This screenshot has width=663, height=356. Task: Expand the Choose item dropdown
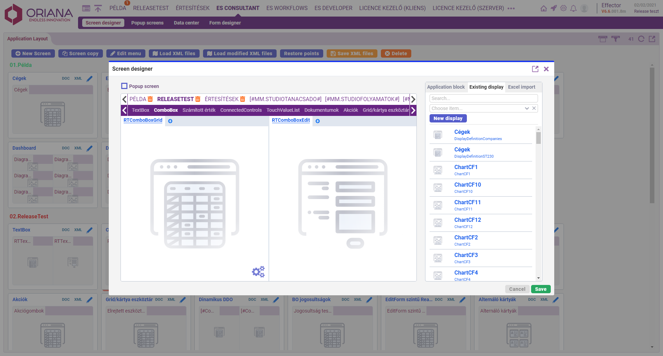click(x=527, y=108)
